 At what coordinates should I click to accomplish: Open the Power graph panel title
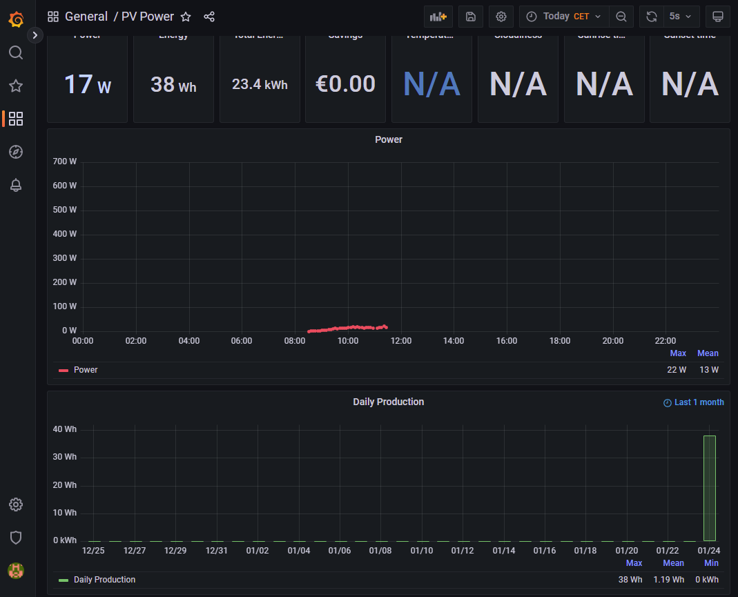click(x=388, y=139)
